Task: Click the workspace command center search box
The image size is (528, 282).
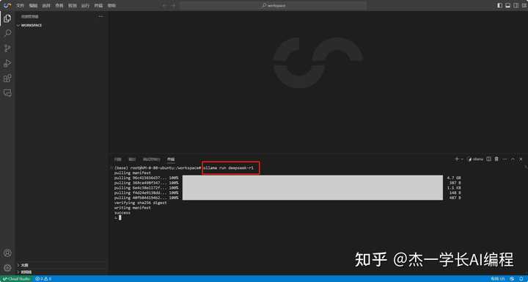Action: [273, 6]
